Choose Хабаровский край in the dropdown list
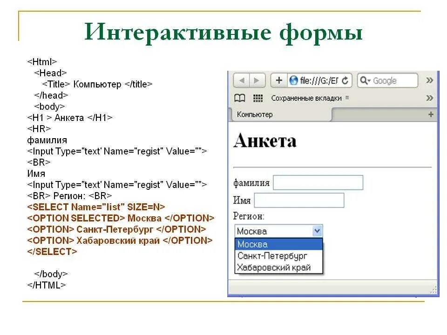Image resolution: width=447 pixels, height=335 pixels. [278, 268]
